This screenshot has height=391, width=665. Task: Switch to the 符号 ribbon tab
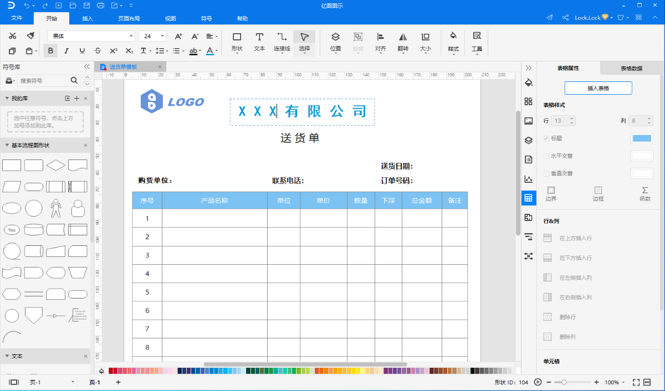(x=206, y=18)
